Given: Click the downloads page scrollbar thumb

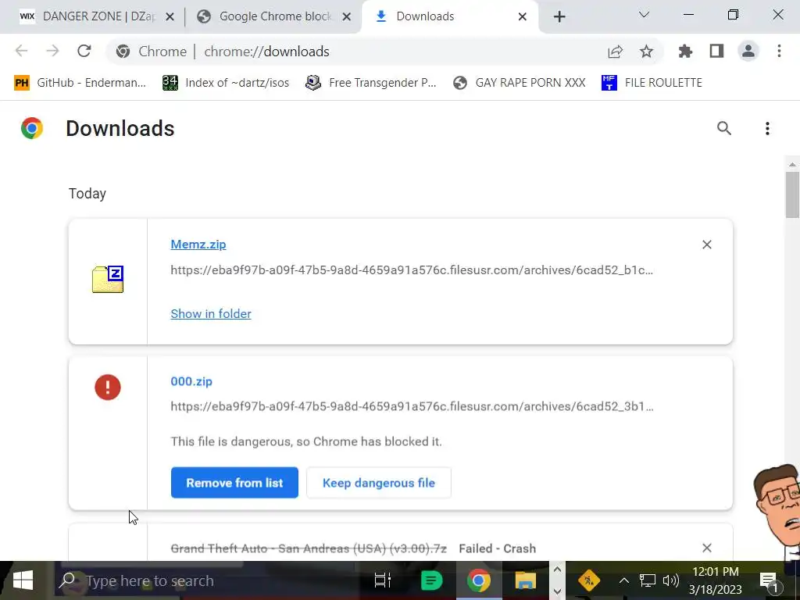Looking at the screenshot, I should click(x=792, y=195).
